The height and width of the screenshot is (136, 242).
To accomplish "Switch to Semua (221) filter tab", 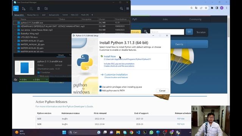I will pyautogui.click(x=19, y=15).
